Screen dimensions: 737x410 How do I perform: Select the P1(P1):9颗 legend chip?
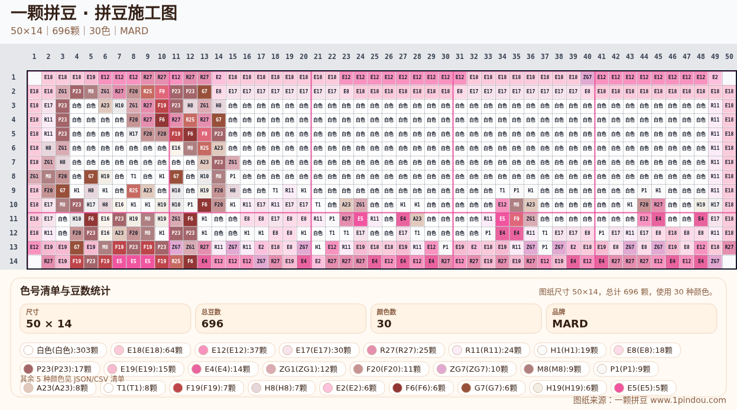point(626,369)
